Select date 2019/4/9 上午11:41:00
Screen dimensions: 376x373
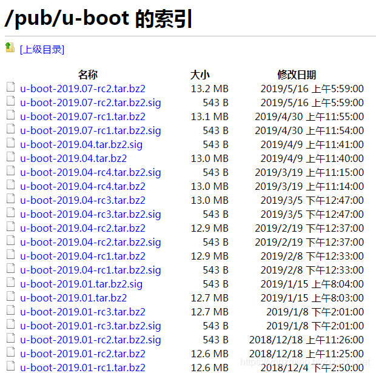[x=312, y=144]
